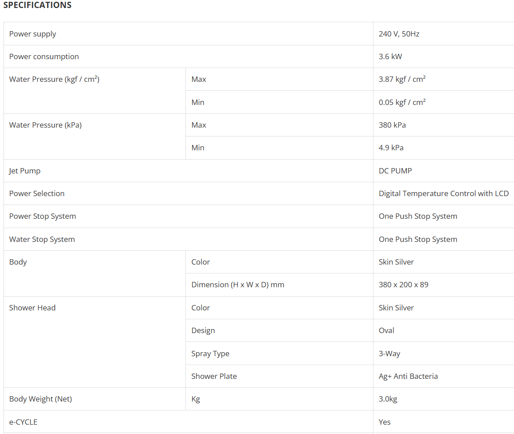Click the 3.87 kgf / cm² value

[402, 79]
